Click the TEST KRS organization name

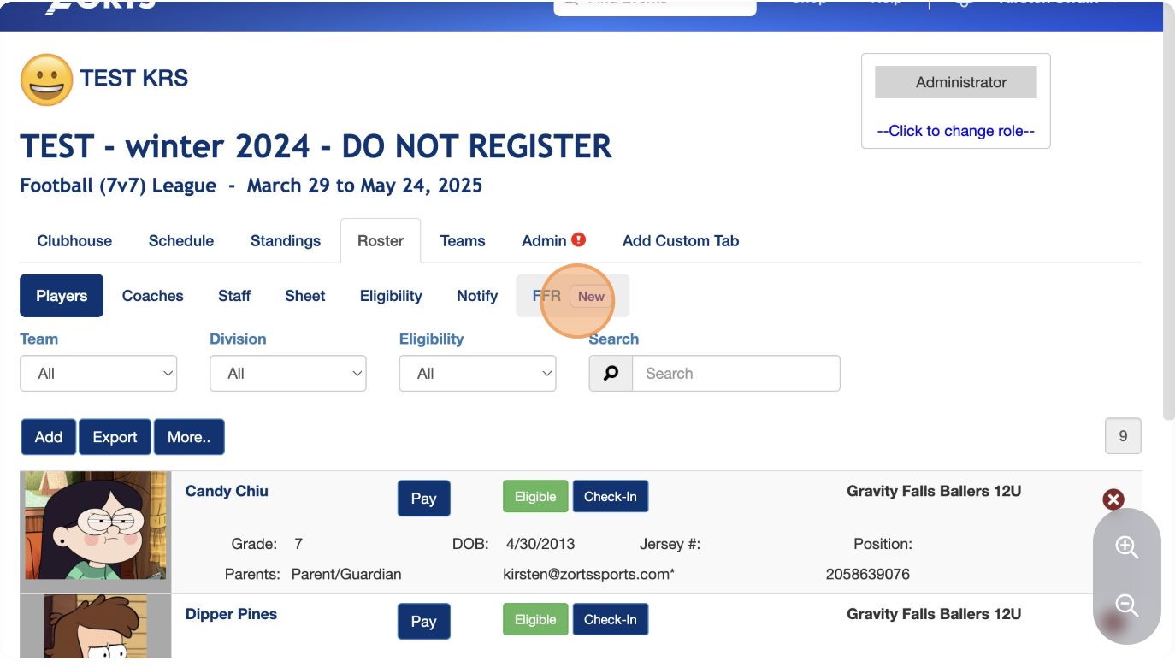134,78
